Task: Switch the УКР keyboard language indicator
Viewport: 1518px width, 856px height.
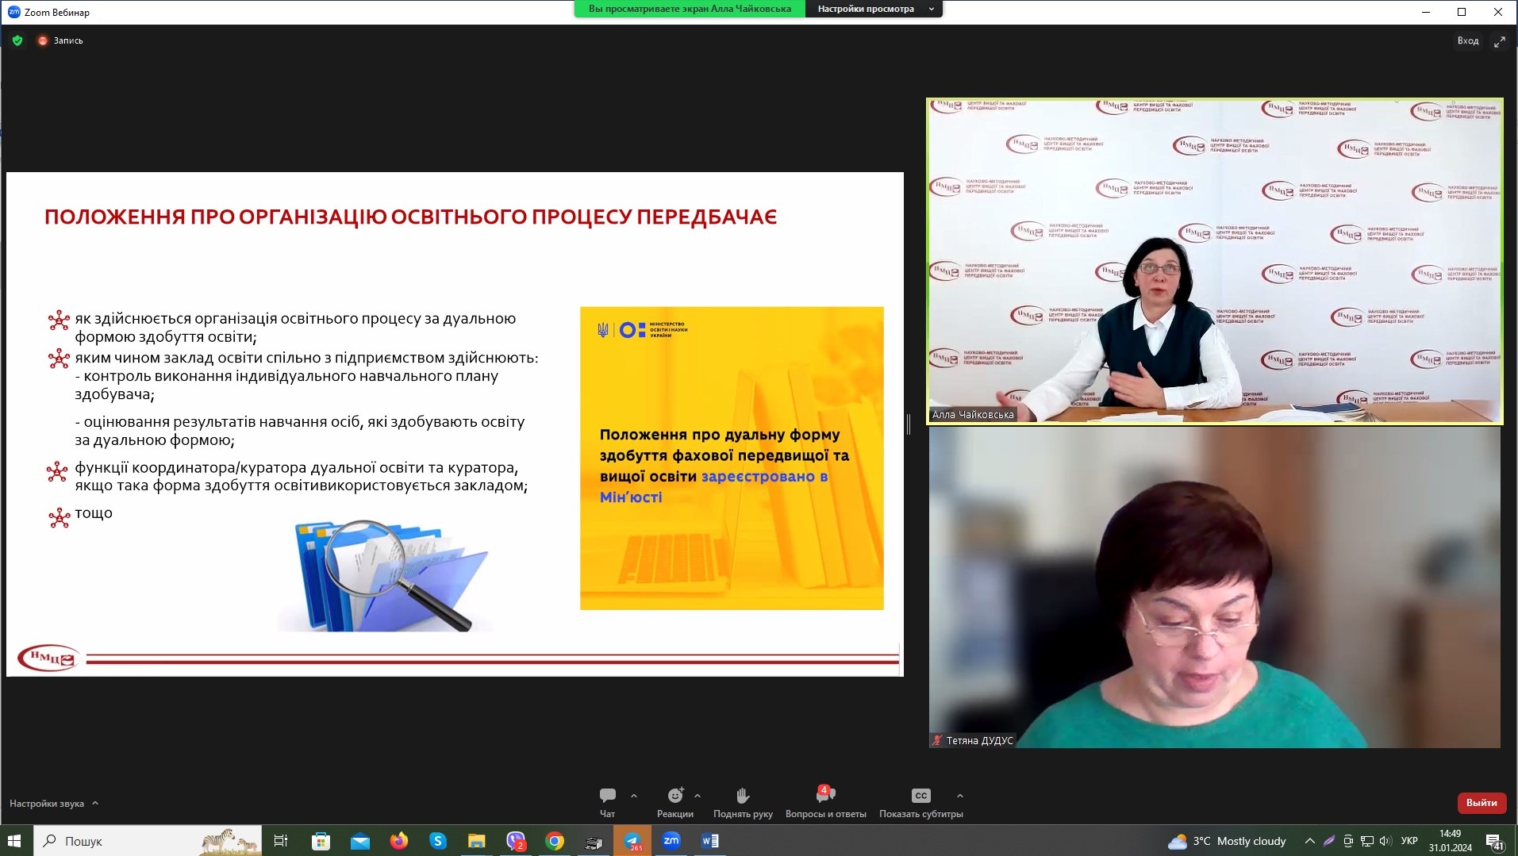Action: (1409, 841)
